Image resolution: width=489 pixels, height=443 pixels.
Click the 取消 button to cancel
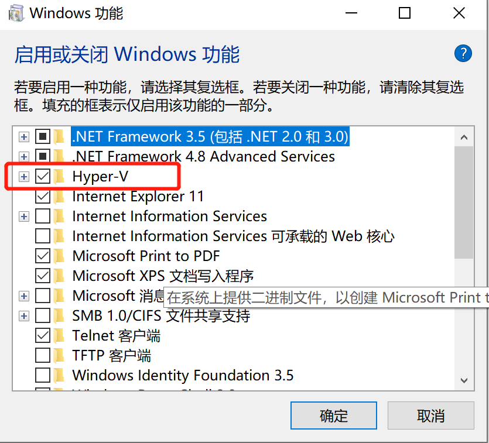click(x=430, y=415)
